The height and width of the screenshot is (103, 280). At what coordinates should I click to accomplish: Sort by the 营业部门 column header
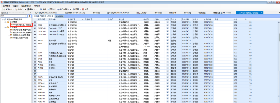point(75,19)
